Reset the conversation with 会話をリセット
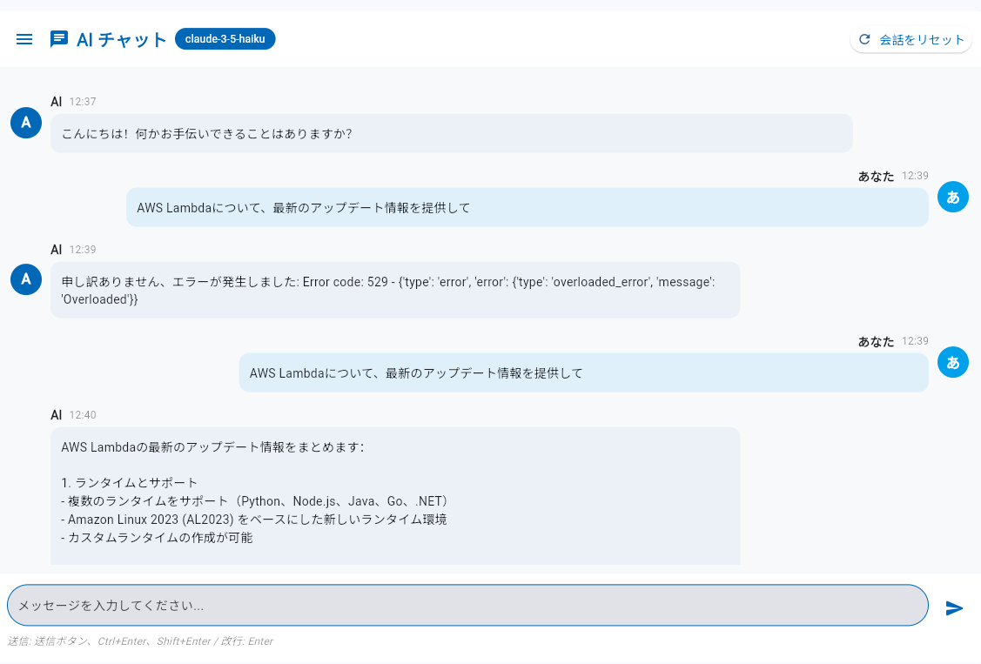The image size is (981, 664). tap(910, 39)
